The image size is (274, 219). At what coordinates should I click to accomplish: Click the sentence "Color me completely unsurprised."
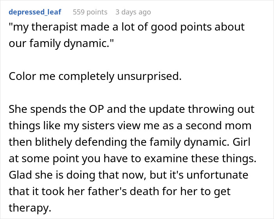pyautogui.click(x=95, y=76)
